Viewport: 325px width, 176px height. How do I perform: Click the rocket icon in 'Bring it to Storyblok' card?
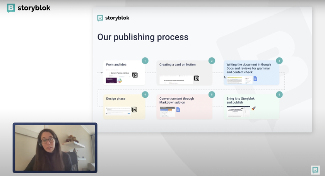pos(253,108)
